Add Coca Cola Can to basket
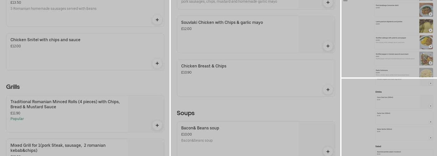 (x=430, y=106)
